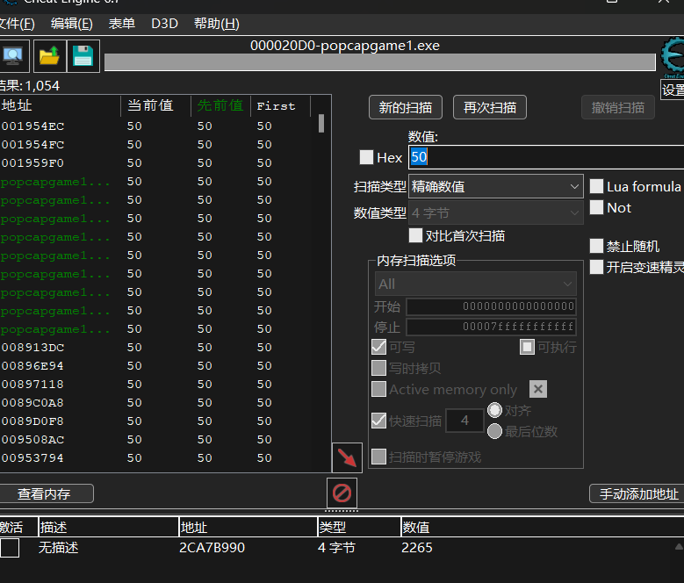Click the 撤销扫描 button
The height and width of the screenshot is (583, 684).
coord(617,107)
